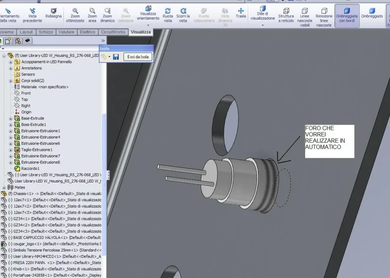390x278 pixels.
Task: Click the visibility icon in Isola toolbar
Action: (104, 57)
